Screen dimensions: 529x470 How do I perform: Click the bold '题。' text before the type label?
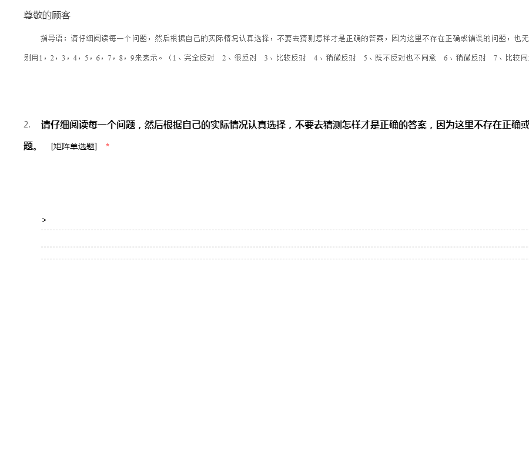(x=31, y=146)
